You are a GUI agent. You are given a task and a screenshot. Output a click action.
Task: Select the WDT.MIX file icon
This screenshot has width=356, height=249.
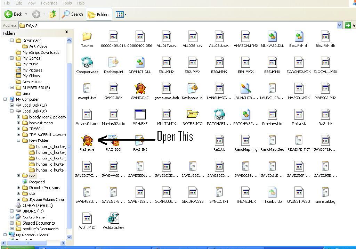point(87,218)
